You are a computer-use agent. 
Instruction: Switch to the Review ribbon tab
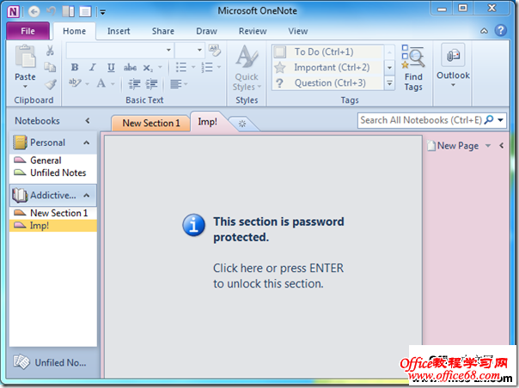(x=253, y=31)
